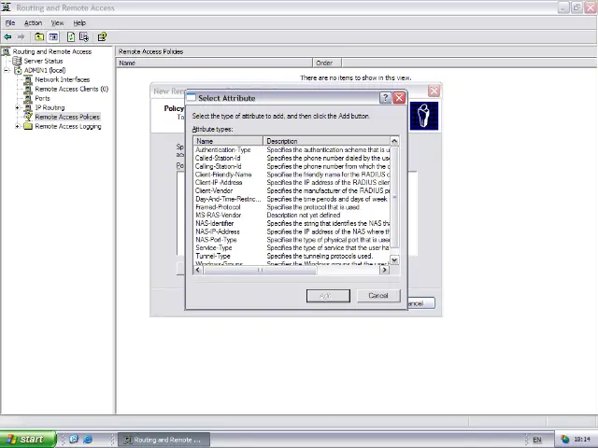This screenshot has width=598, height=448.
Task: Go back with the toolbar Back arrow
Action: [7, 37]
